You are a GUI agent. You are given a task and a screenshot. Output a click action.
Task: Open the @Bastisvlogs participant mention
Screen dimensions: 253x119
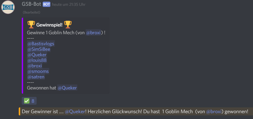(41, 44)
